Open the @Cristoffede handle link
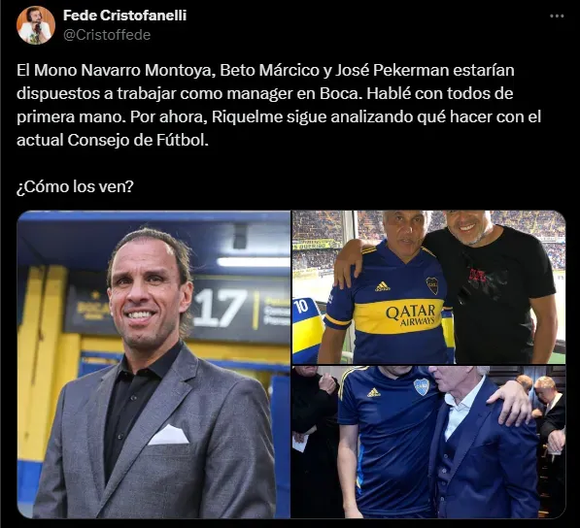The image size is (580, 528). [x=107, y=35]
